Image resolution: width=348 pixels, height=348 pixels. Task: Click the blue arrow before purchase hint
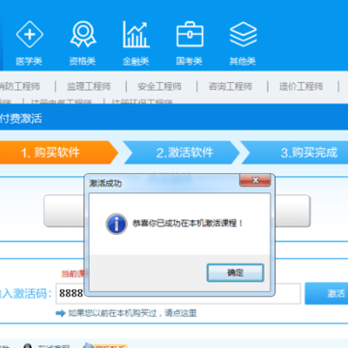[61, 313]
